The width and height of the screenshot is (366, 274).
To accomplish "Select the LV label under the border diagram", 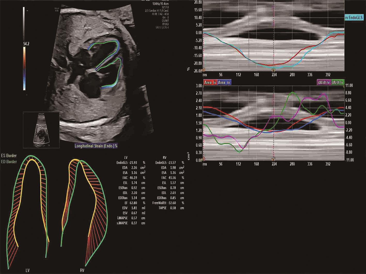I will pyautogui.click(x=27, y=270).
